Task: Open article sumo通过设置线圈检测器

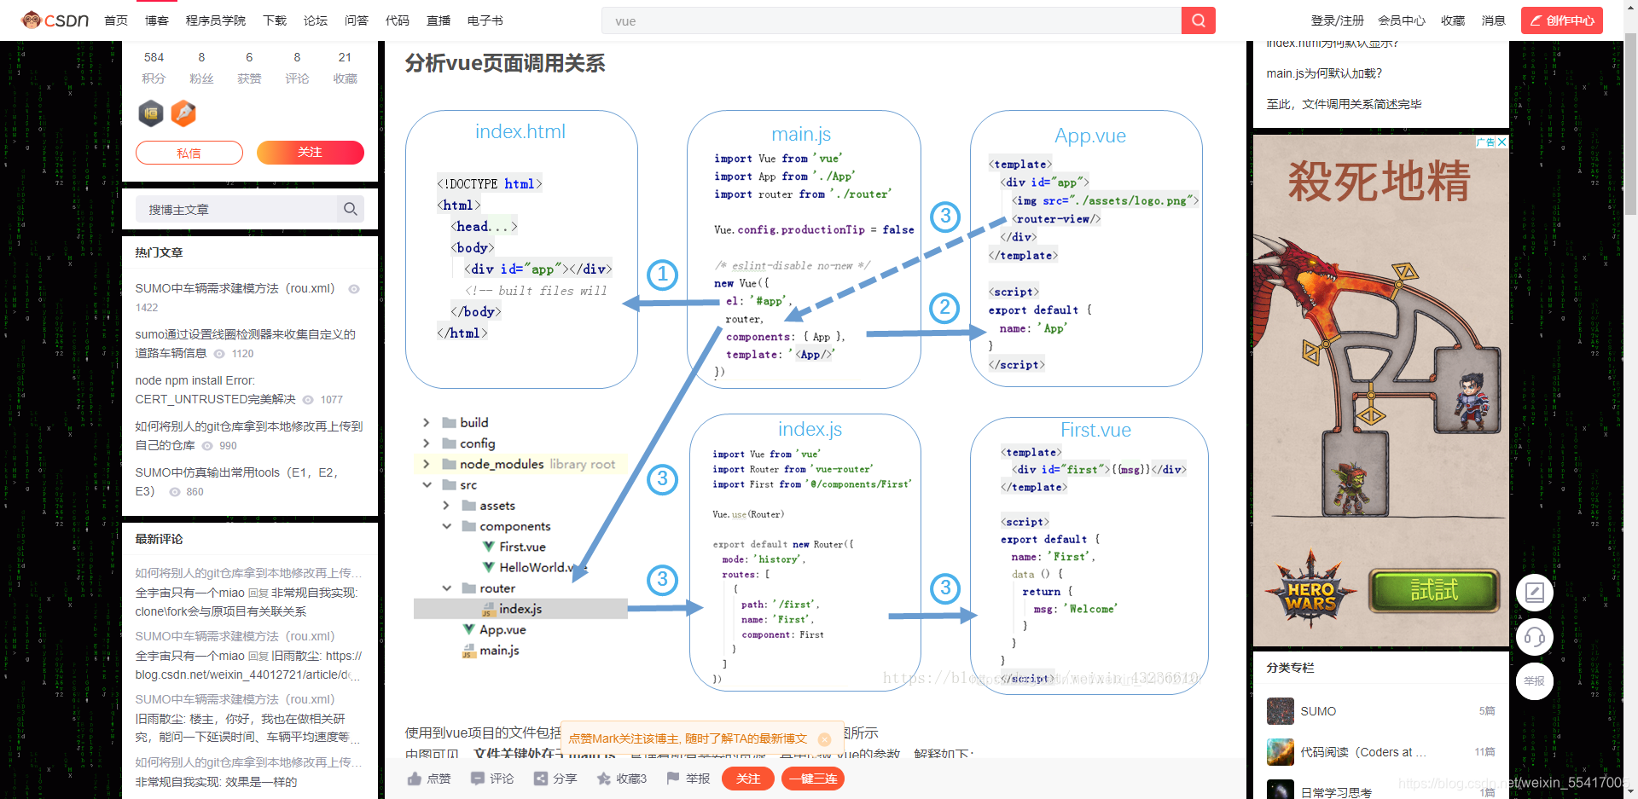Action: (245, 343)
